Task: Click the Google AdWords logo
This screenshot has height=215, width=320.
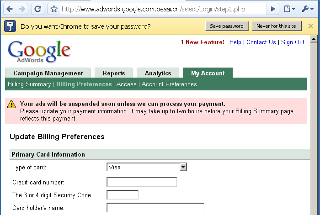Action: (39, 51)
